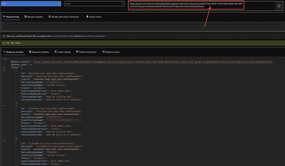285x166 pixels.
Task: Click the "value": [ key text
Action: pos(17,68)
